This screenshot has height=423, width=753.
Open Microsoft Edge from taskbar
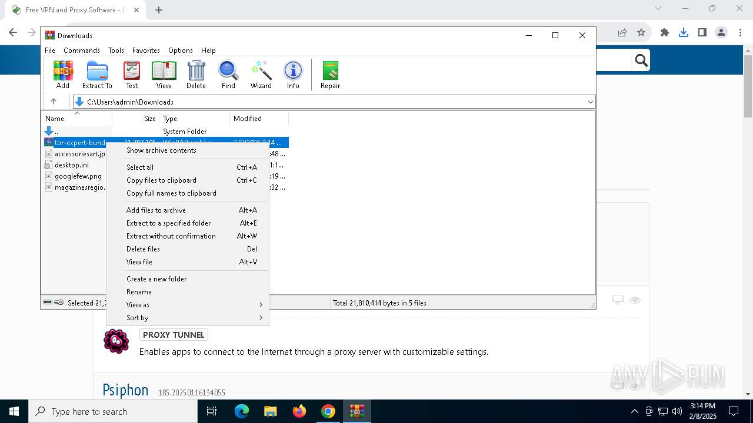(x=242, y=411)
